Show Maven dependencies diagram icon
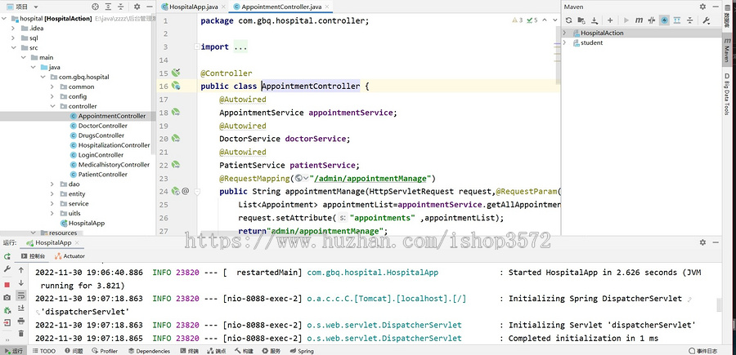736x355 pixels. tap(677, 20)
